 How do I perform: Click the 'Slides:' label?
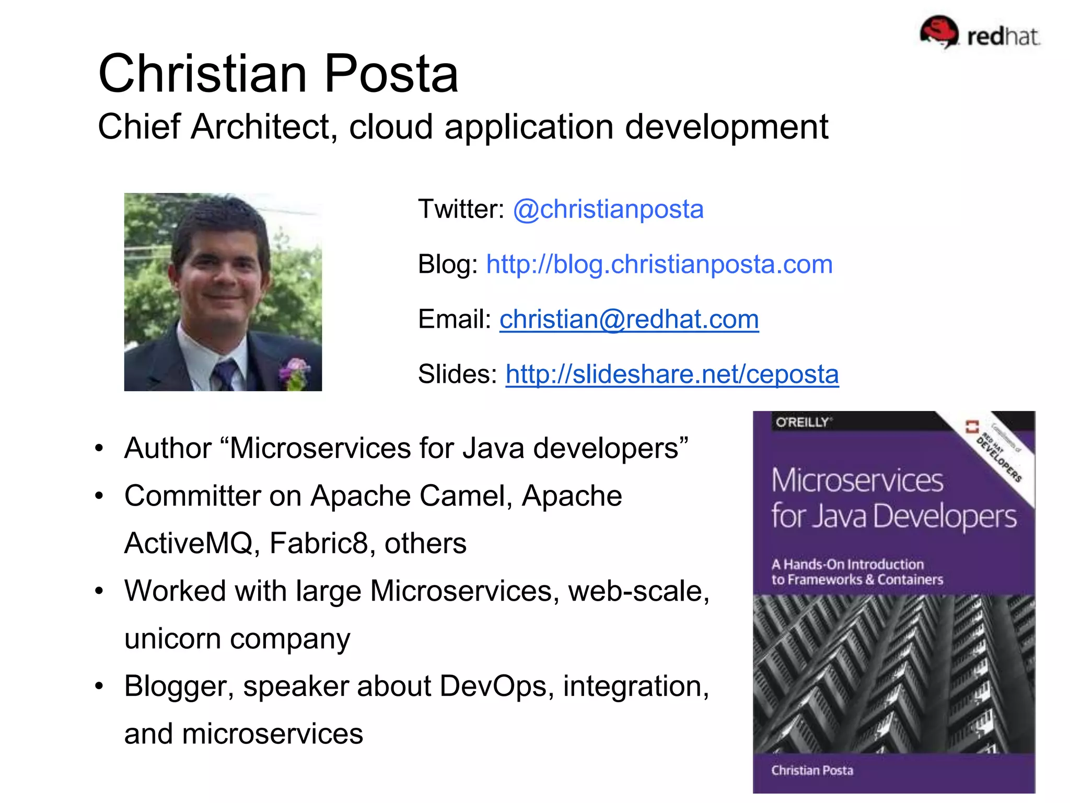tap(458, 374)
